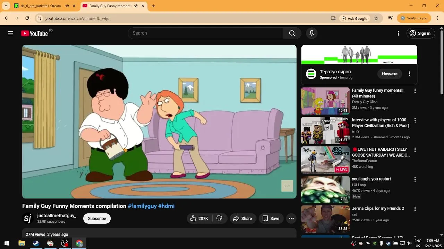
Task: Click the Тератус сироп ad banner image
Action: tap(359, 55)
